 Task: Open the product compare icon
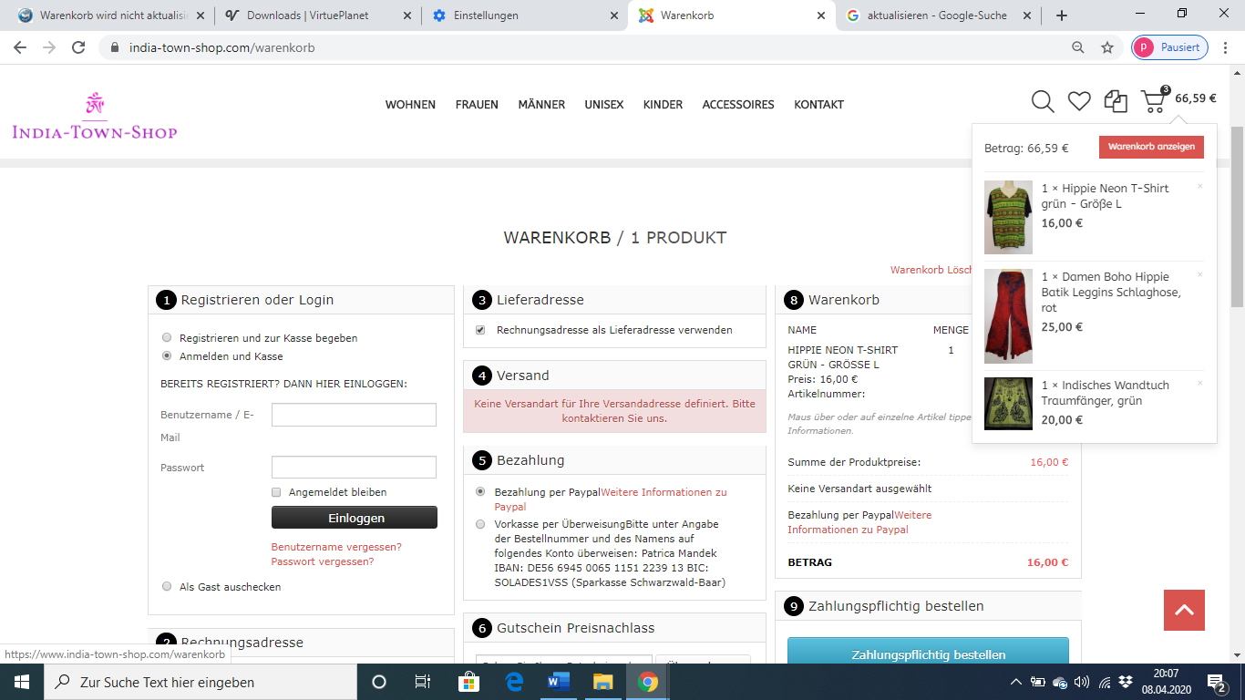coord(1116,101)
